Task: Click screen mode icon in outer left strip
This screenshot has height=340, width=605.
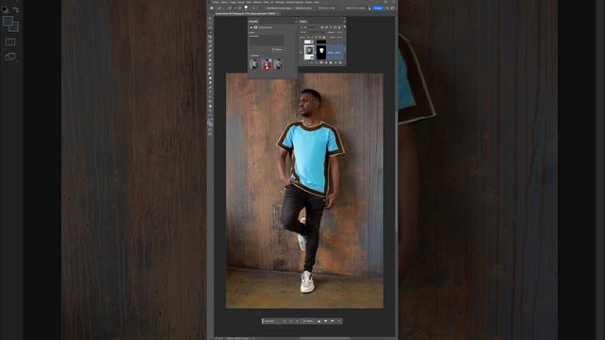Action: point(10,57)
